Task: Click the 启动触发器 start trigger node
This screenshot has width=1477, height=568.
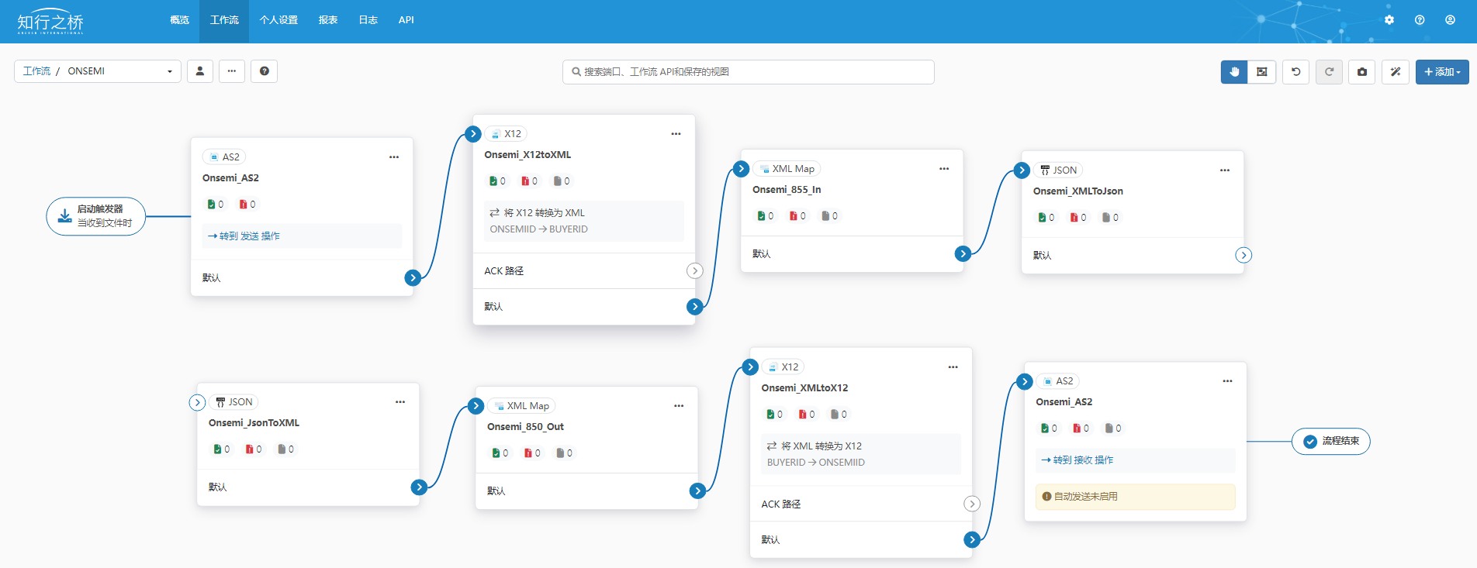Action: [x=96, y=216]
